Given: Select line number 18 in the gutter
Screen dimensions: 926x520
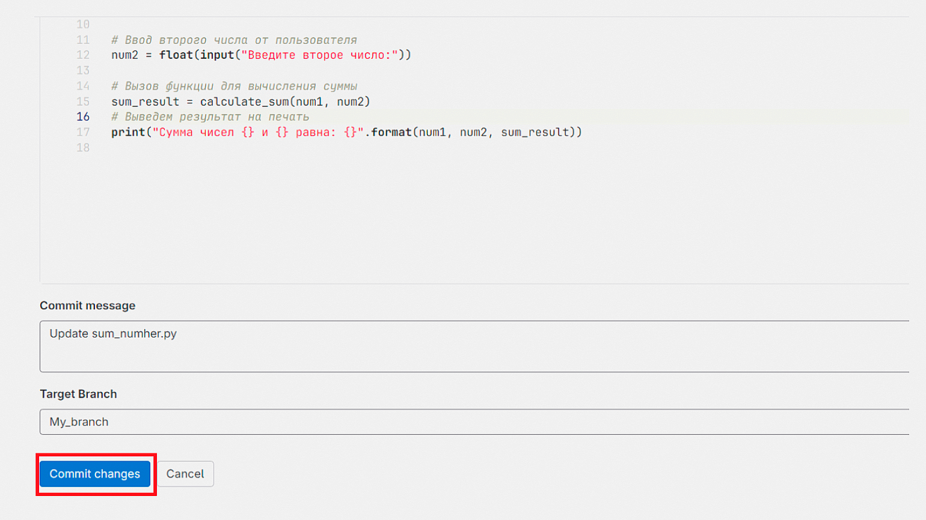Looking at the screenshot, I should pos(83,148).
